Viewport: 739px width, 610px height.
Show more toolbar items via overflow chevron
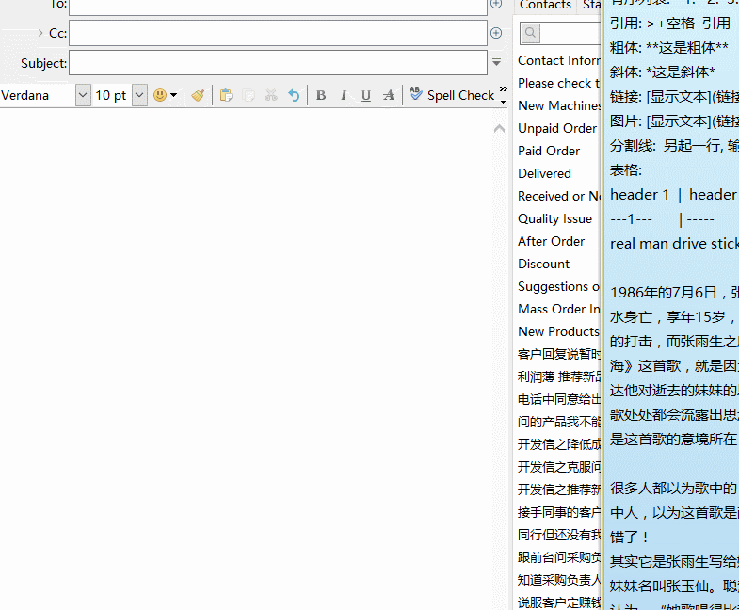504,88
